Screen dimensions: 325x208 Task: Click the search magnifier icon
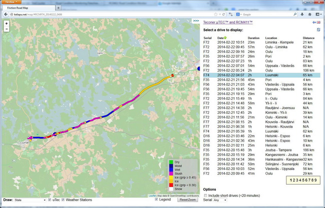[x=295, y=14]
